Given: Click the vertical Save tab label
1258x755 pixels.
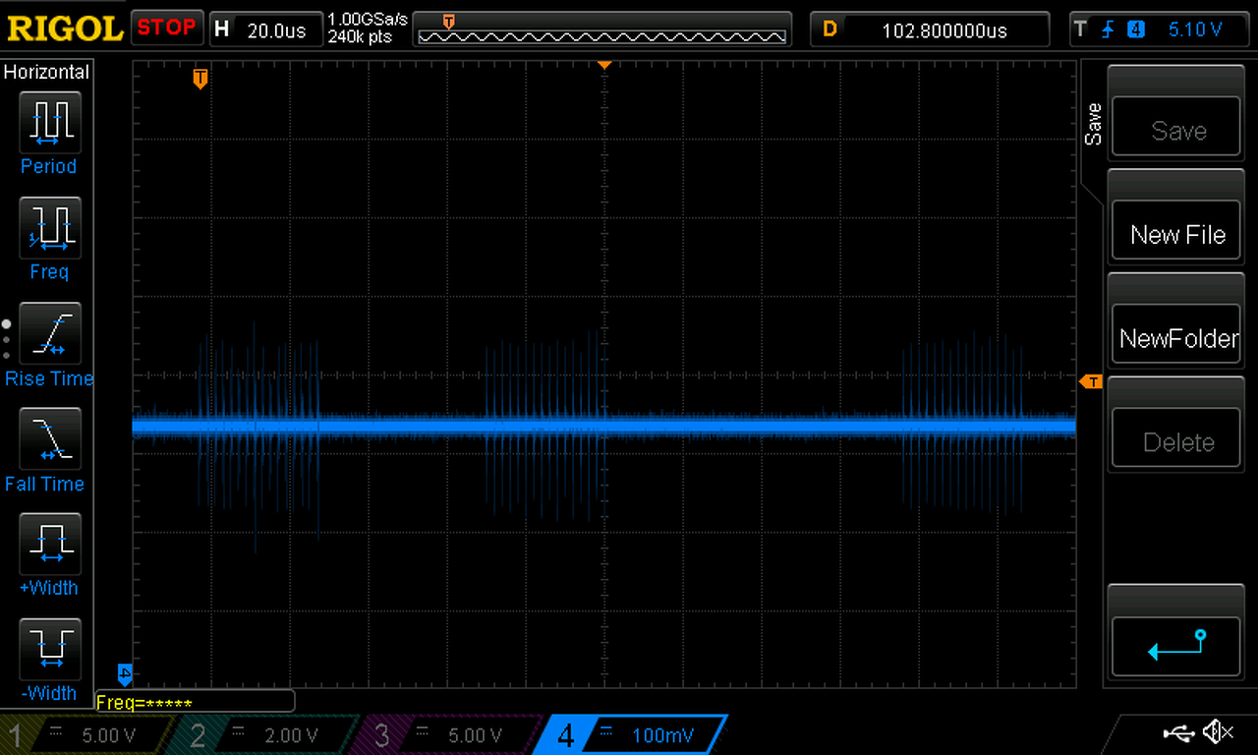Looking at the screenshot, I should 1093,124.
